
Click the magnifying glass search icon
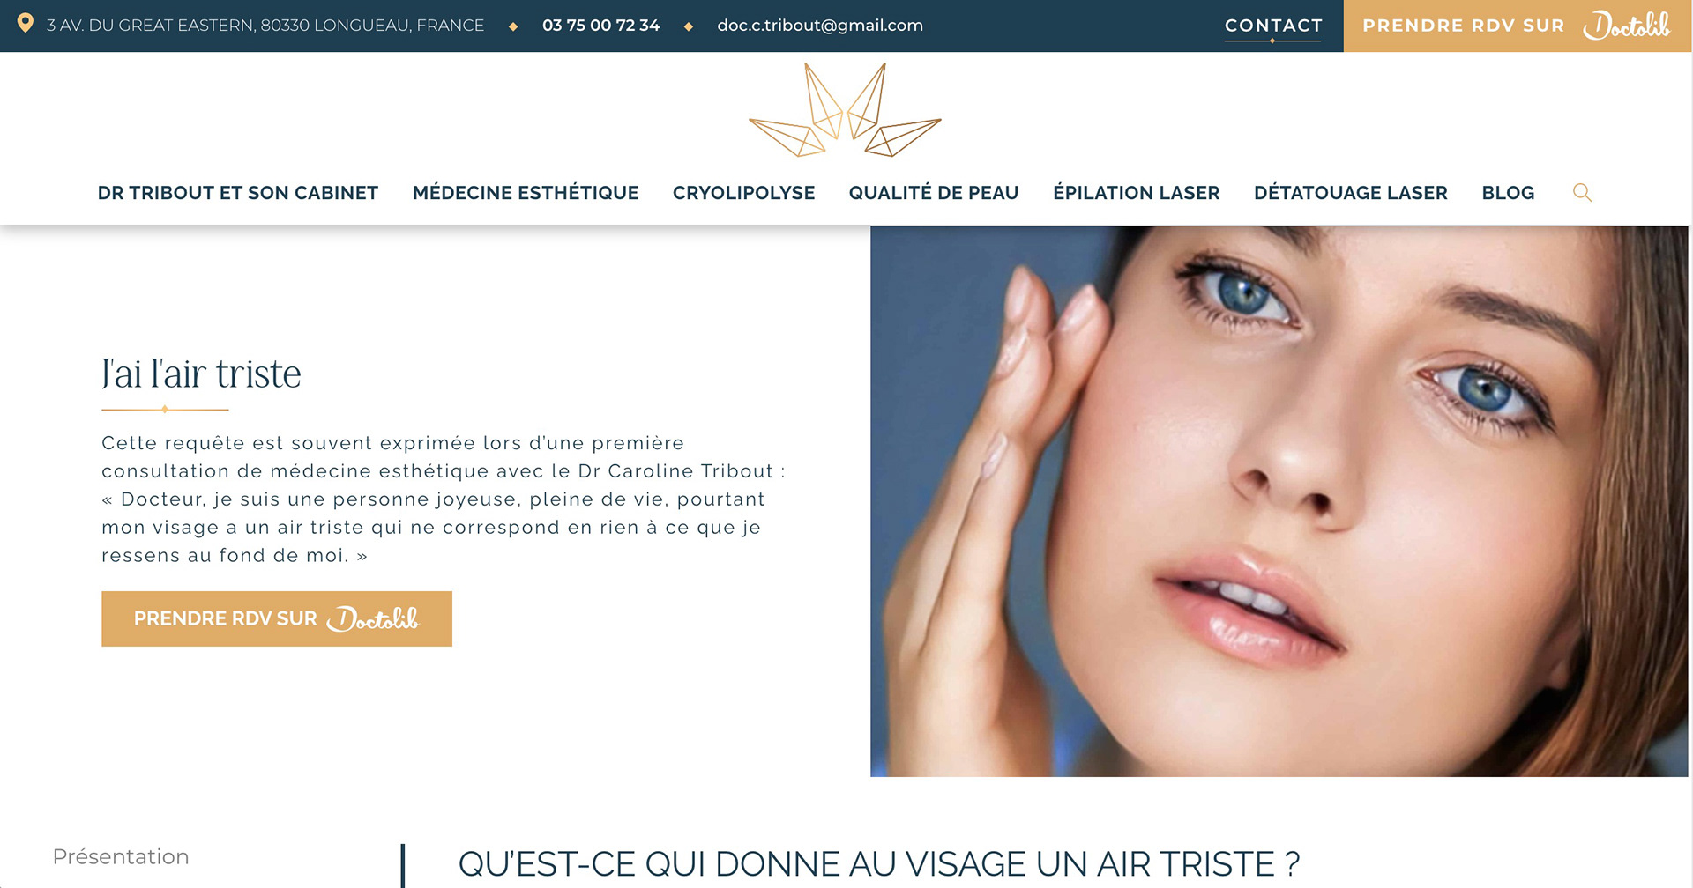tap(1582, 193)
